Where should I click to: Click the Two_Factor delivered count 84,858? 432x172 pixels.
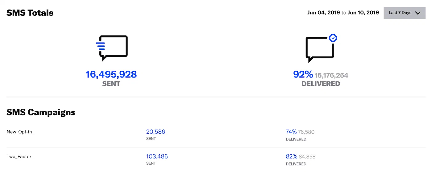(307, 157)
